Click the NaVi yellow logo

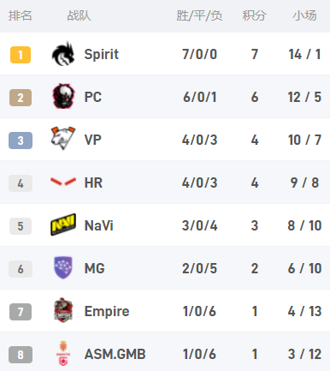click(x=63, y=224)
